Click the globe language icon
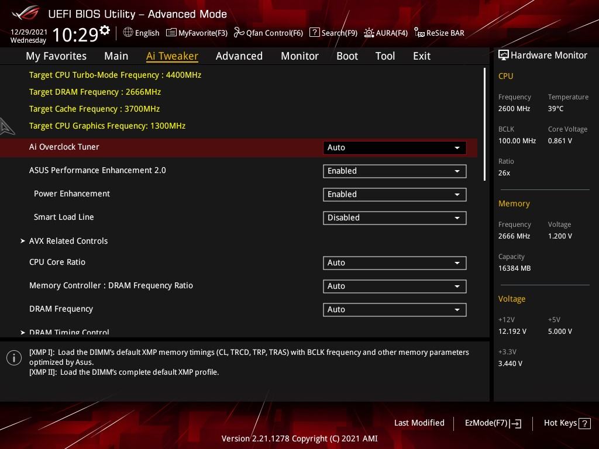 click(128, 33)
